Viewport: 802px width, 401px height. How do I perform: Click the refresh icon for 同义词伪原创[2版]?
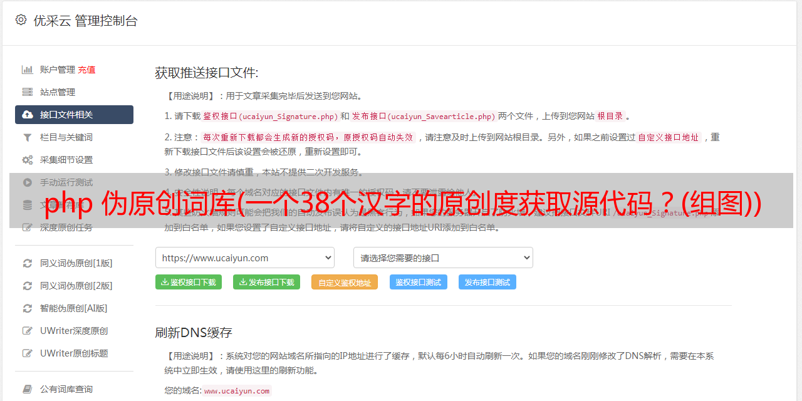(x=28, y=286)
